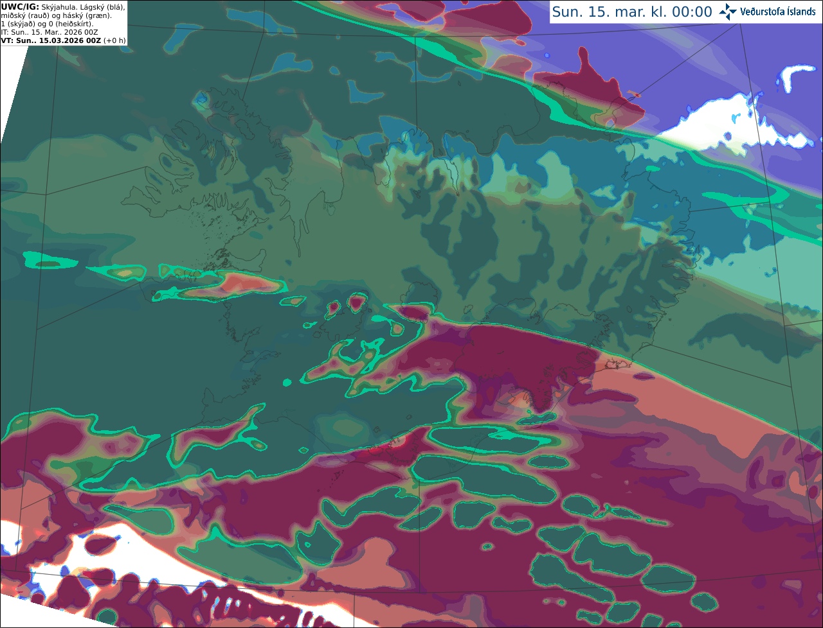Click the Veðurstofa Íslands logo icon
823x628 pixels.
click(728, 12)
